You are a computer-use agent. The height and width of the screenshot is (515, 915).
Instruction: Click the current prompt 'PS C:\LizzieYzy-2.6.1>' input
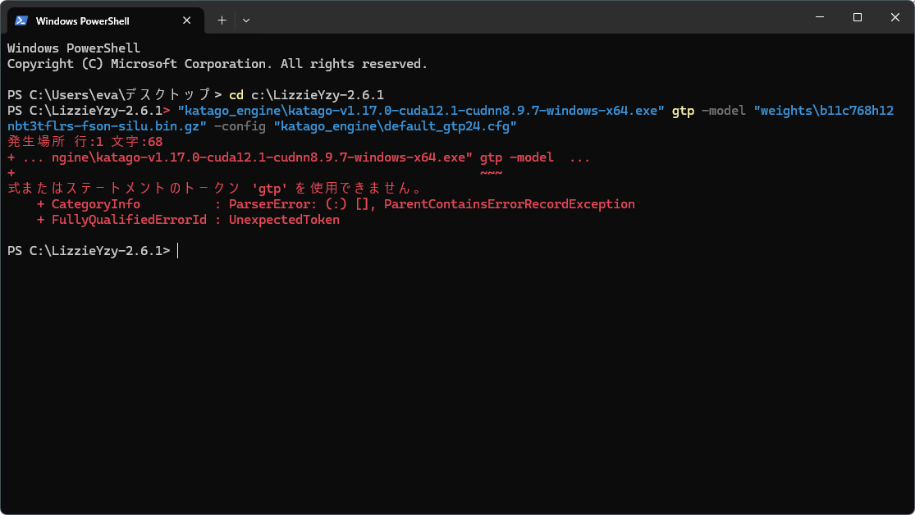89,251
